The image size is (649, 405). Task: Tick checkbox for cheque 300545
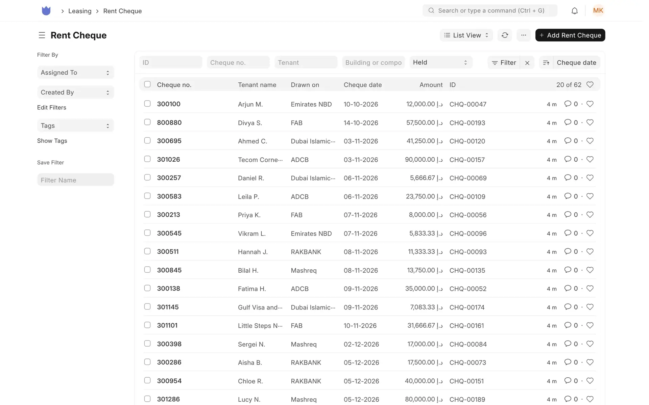[x=147, y=233]
